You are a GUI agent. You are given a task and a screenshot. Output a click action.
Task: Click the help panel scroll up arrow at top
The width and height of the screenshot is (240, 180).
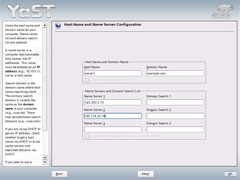pyautogui.click(x=45, y=25)
